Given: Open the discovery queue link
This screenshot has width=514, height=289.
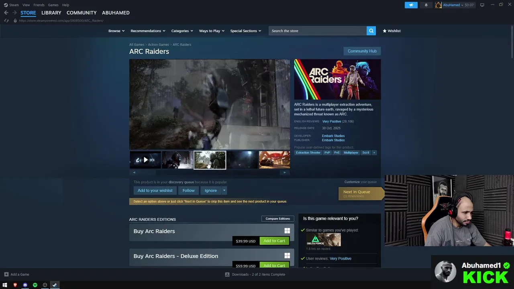Looking at the screenshot, I should pos(181,182).
